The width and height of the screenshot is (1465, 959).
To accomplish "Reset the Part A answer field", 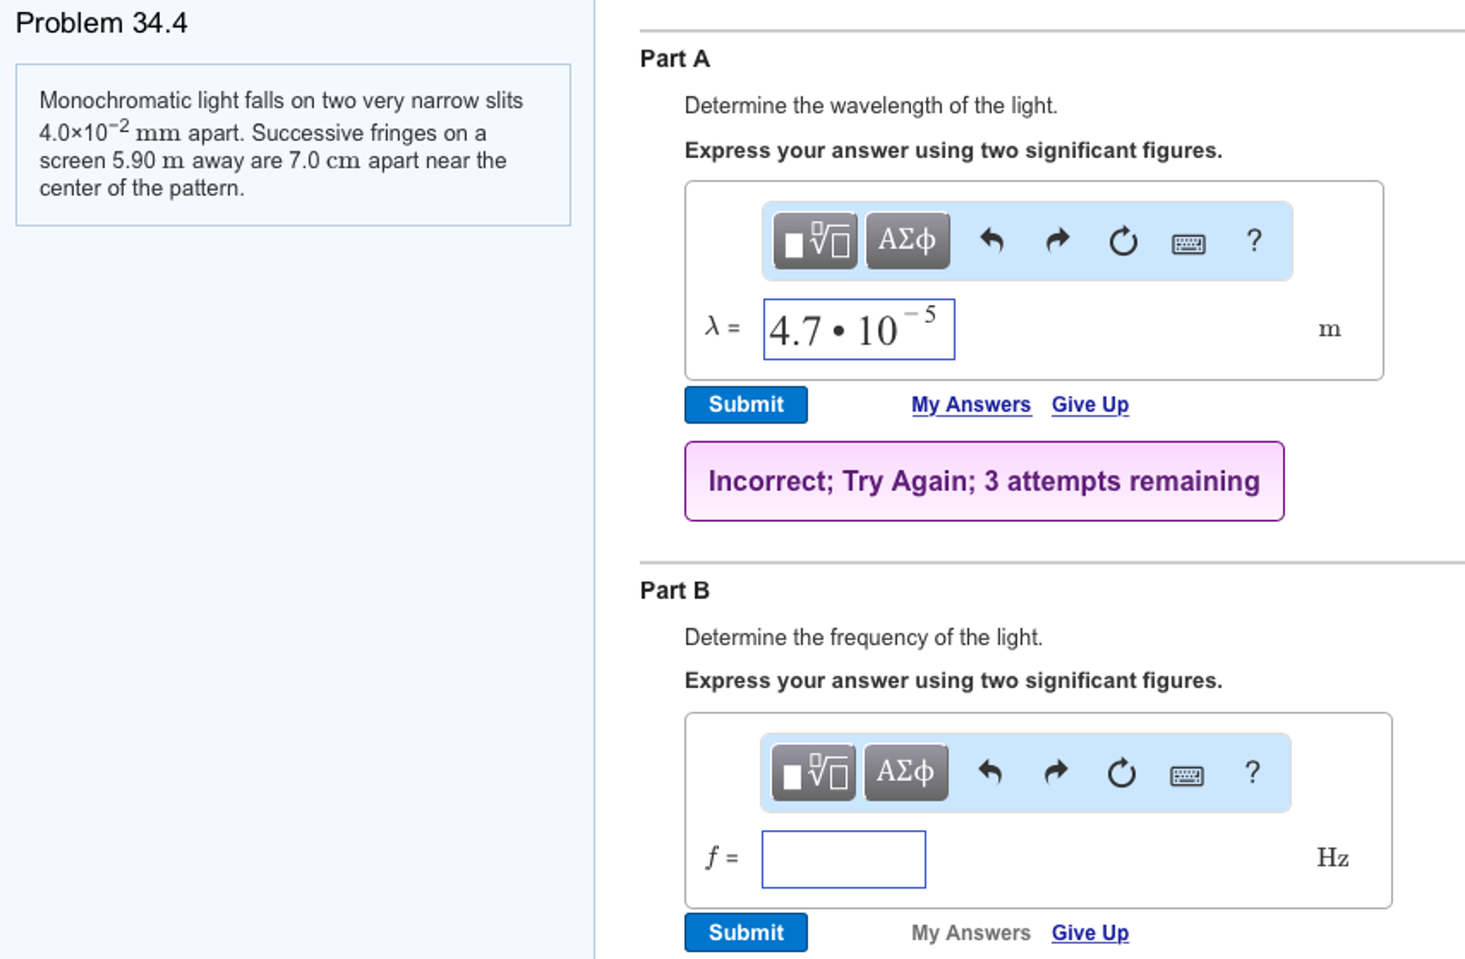I will point(1123,241).
